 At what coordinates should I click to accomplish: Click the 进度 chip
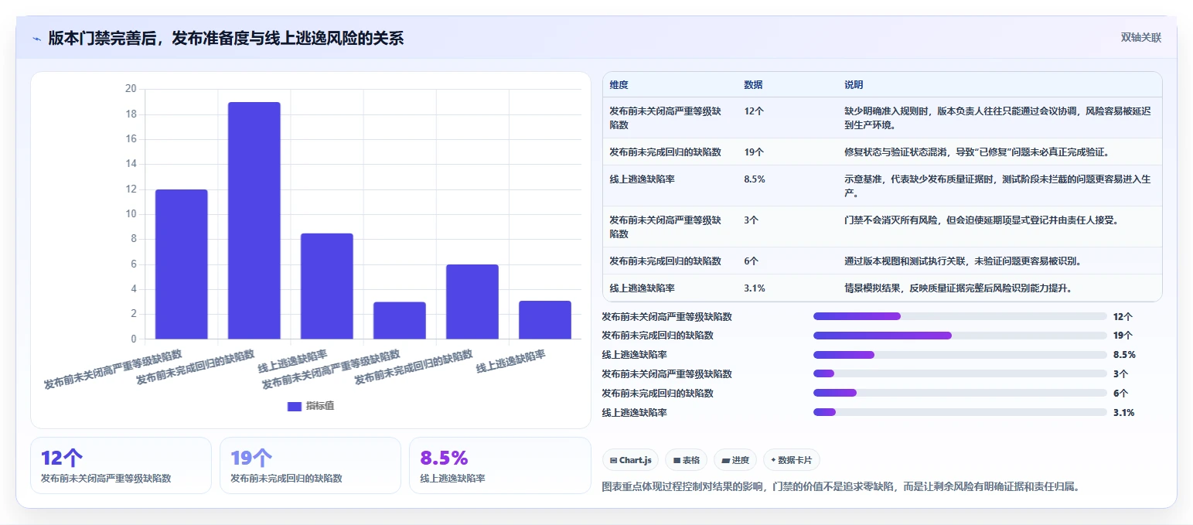[x=735, y=460]
